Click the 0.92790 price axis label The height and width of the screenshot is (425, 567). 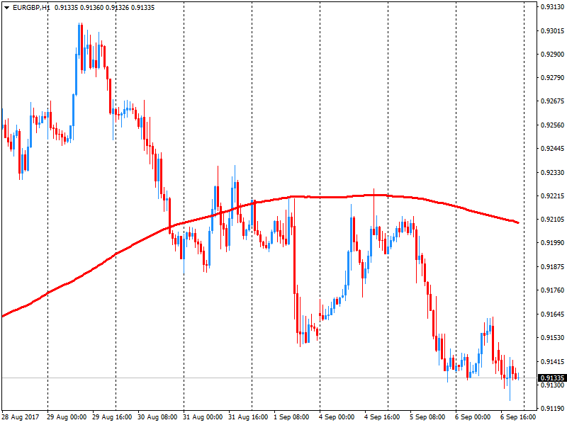pos(552,78)
